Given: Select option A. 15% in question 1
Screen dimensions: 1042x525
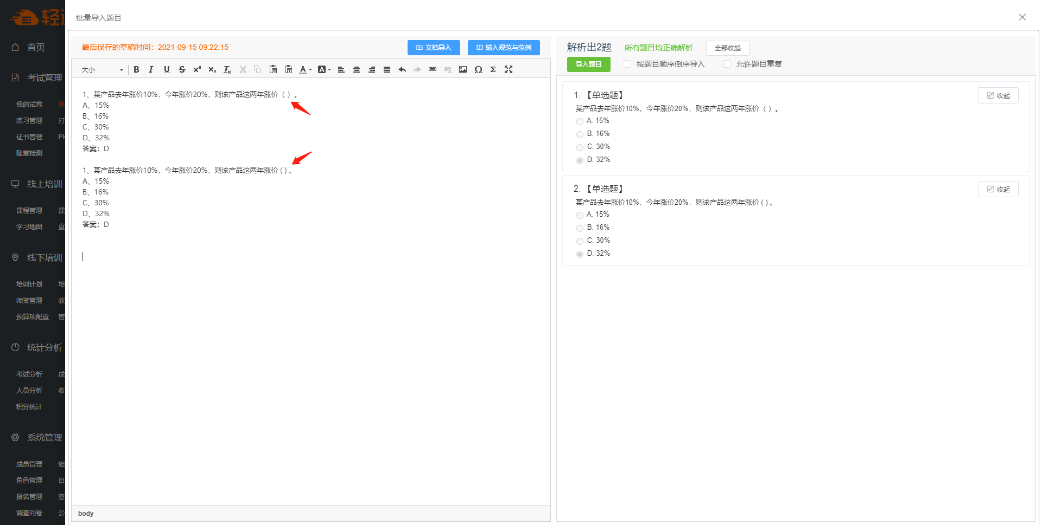Looking at the screenshot, I should click(580, 121).
